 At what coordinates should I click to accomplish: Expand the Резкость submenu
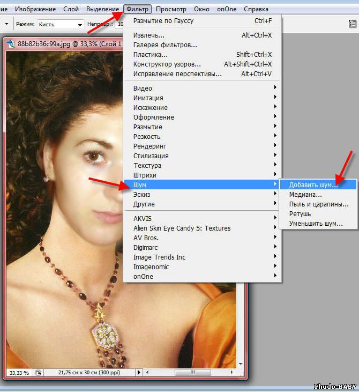203,137
